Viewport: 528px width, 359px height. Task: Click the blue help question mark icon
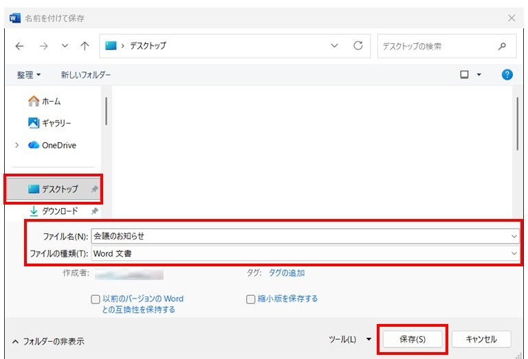(507, 75)
